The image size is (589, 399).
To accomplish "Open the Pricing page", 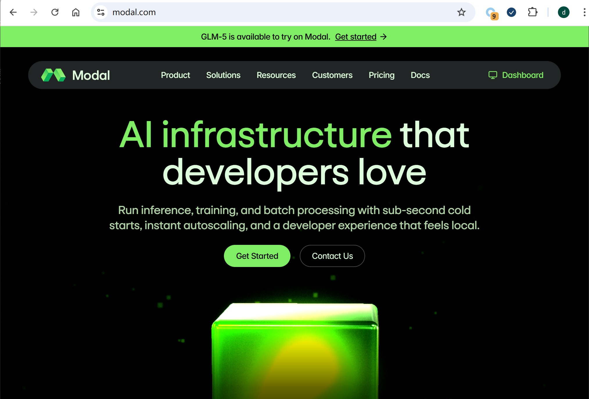I will 382,75.
